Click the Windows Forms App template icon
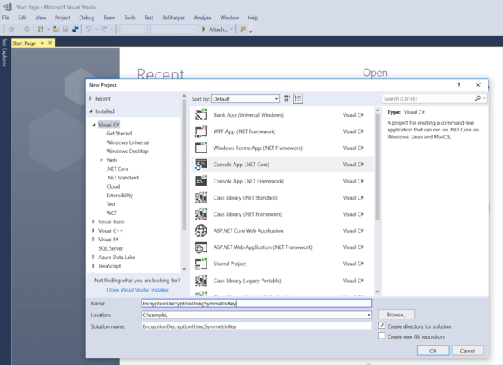The image size is (503, 365). tap(201, 148)
